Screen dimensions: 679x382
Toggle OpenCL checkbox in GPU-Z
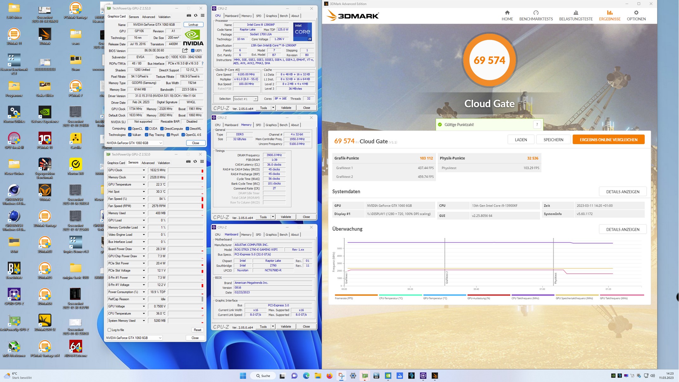coord(130,129)
